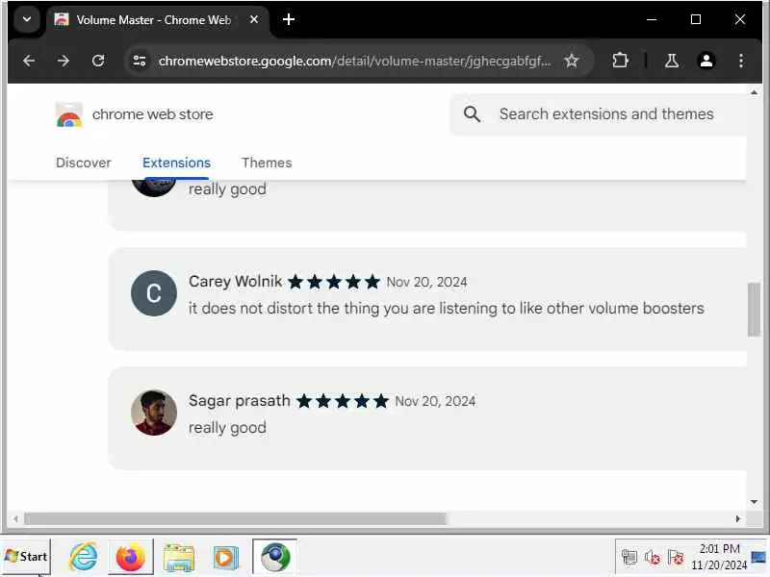This screenshot has height=577, width=770.
Task: Click the Show desktop tray button
Action: point(758,557)
